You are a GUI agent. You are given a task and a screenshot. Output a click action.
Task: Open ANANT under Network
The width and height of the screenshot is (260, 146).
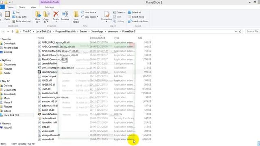[8, 128]
